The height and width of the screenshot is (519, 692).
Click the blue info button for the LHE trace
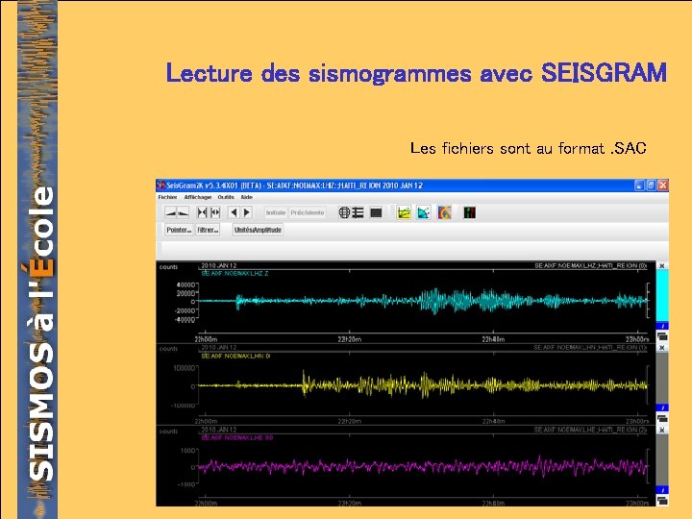pos(662,490)
